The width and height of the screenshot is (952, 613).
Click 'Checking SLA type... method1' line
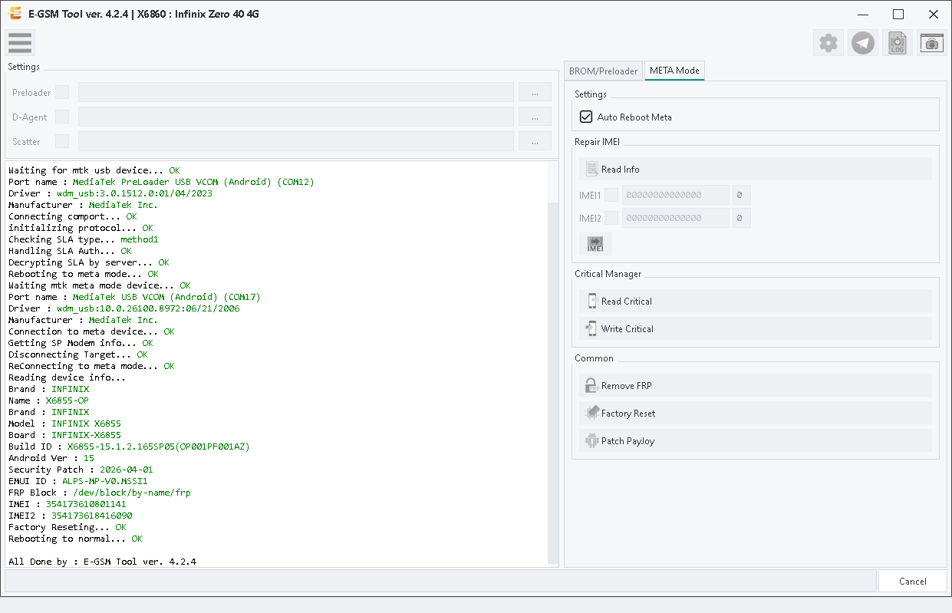pos(84,239)
